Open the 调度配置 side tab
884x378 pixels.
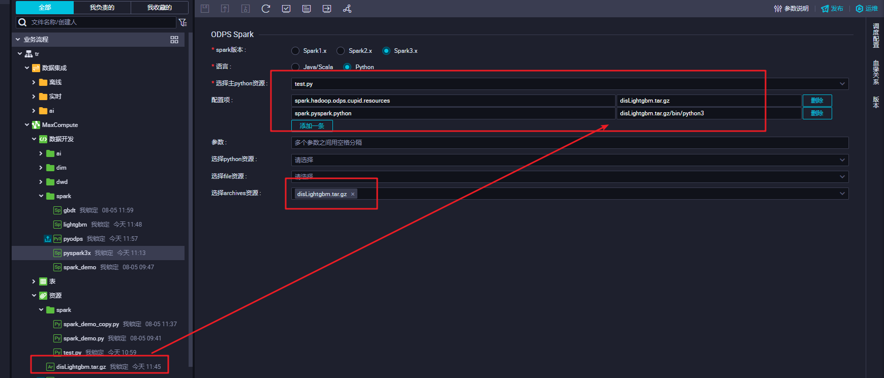[876, 36]
